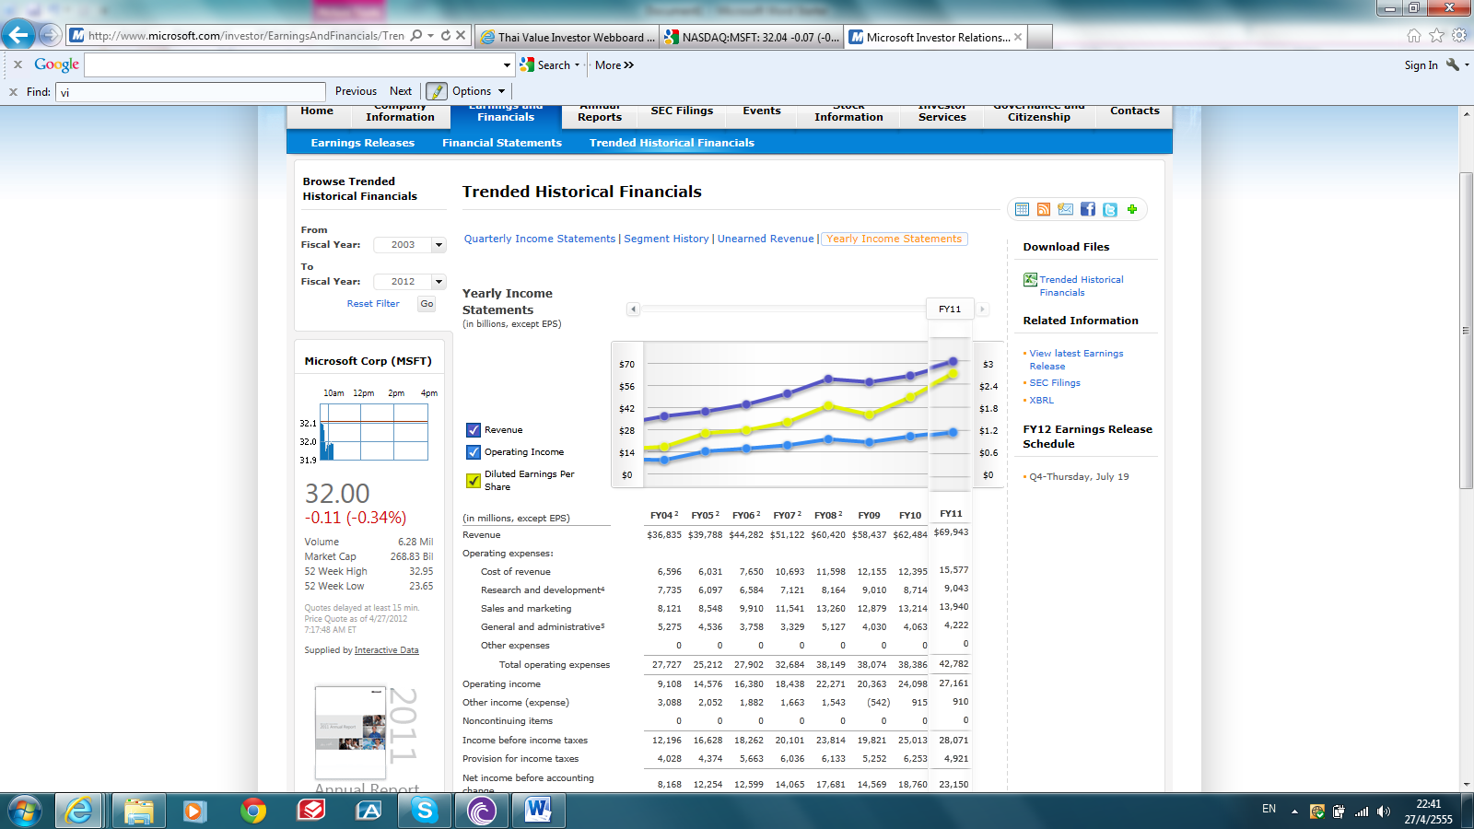Open volume control in system tray

pos(1383,811)
